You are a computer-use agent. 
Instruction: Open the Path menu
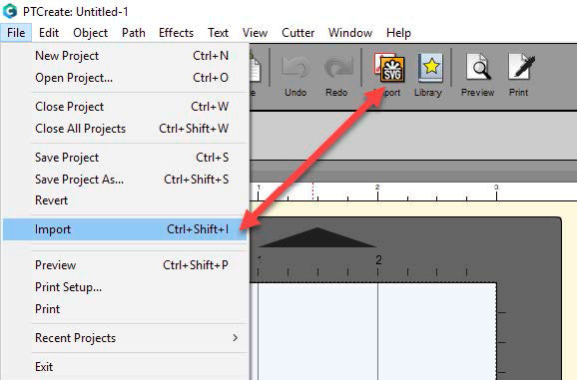coord(133,33)
